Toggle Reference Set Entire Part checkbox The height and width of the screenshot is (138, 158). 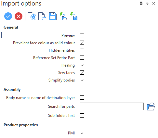point(82,58)
